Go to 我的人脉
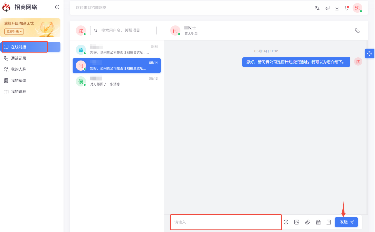This screenshot has width=375, height=232. (30, 69)
